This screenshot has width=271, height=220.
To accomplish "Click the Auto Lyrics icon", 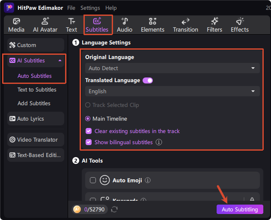I will click(12, 119).
